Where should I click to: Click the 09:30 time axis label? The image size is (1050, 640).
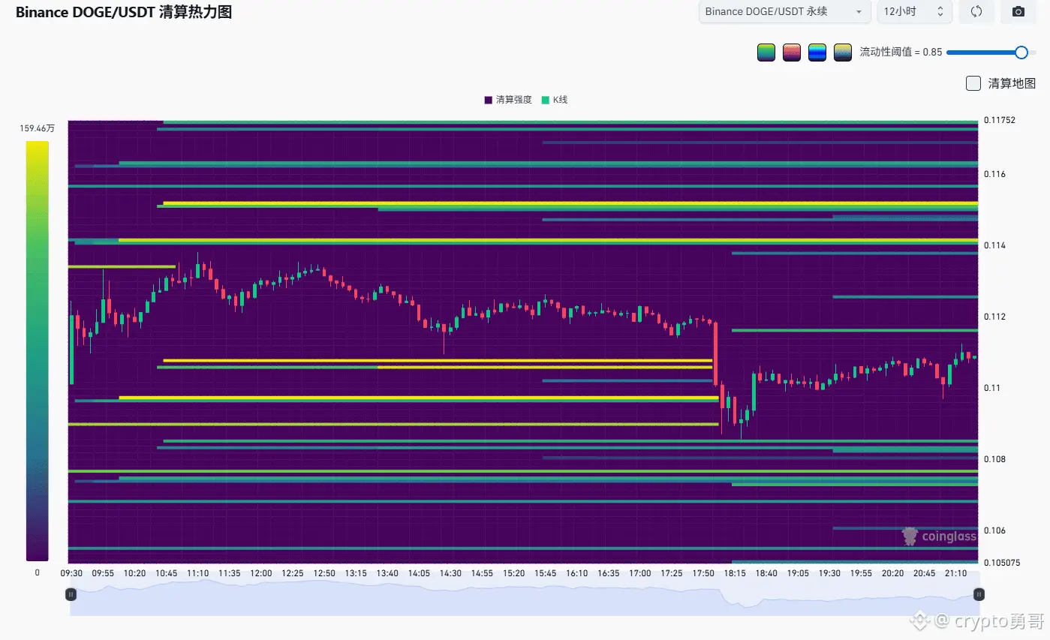71,573
